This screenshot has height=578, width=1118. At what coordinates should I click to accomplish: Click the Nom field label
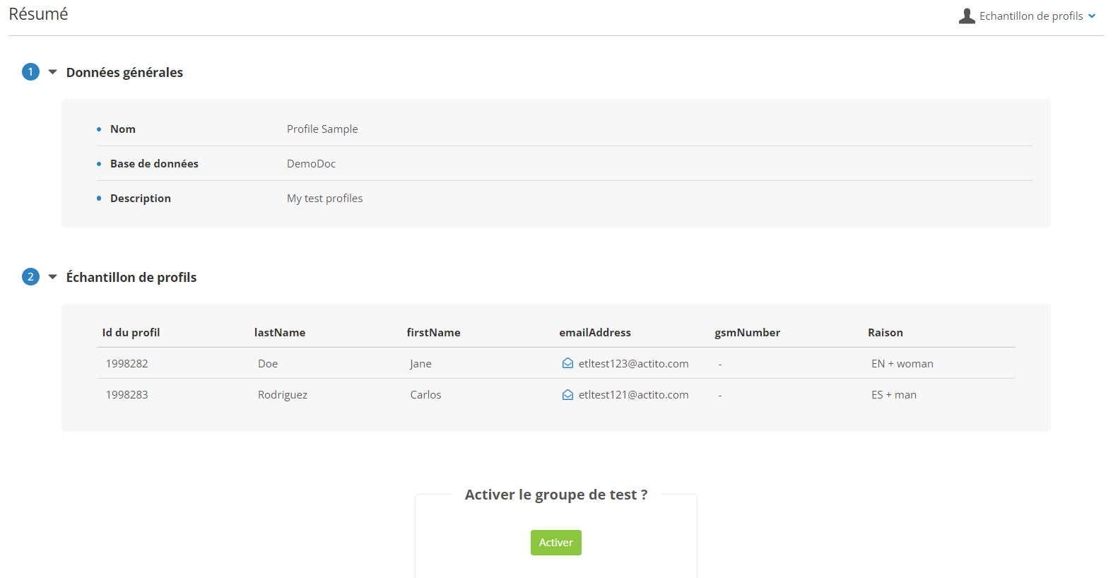pyautogui.click(x=123, y=129)
